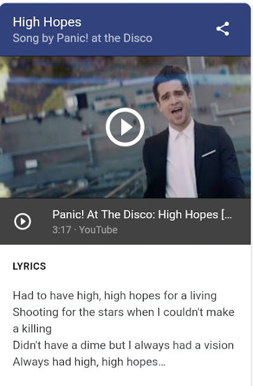Click "Song by Panic! at the Disco" subtitle
Image resolution: width=253 pixels, height=386 pixels.
(83, 39)
